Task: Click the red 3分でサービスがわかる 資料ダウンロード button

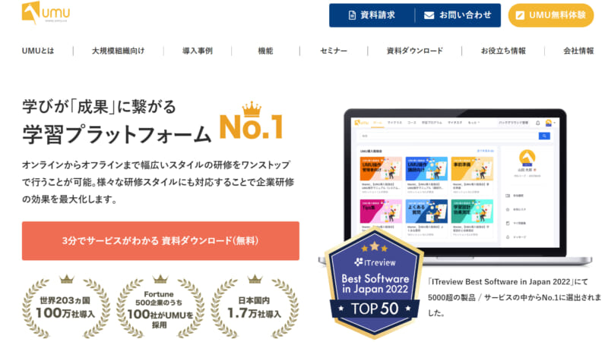Action: point(160,240)
